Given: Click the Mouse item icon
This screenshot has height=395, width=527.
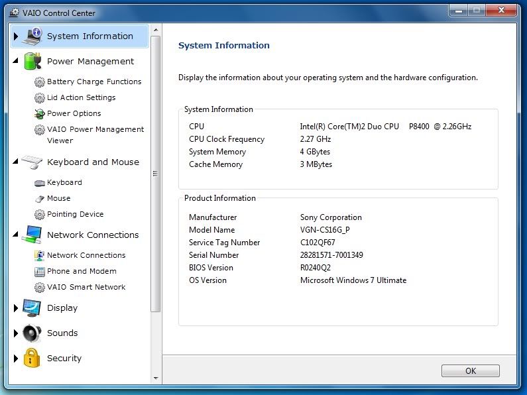Looking at the screenshot, I should [39, 199].
